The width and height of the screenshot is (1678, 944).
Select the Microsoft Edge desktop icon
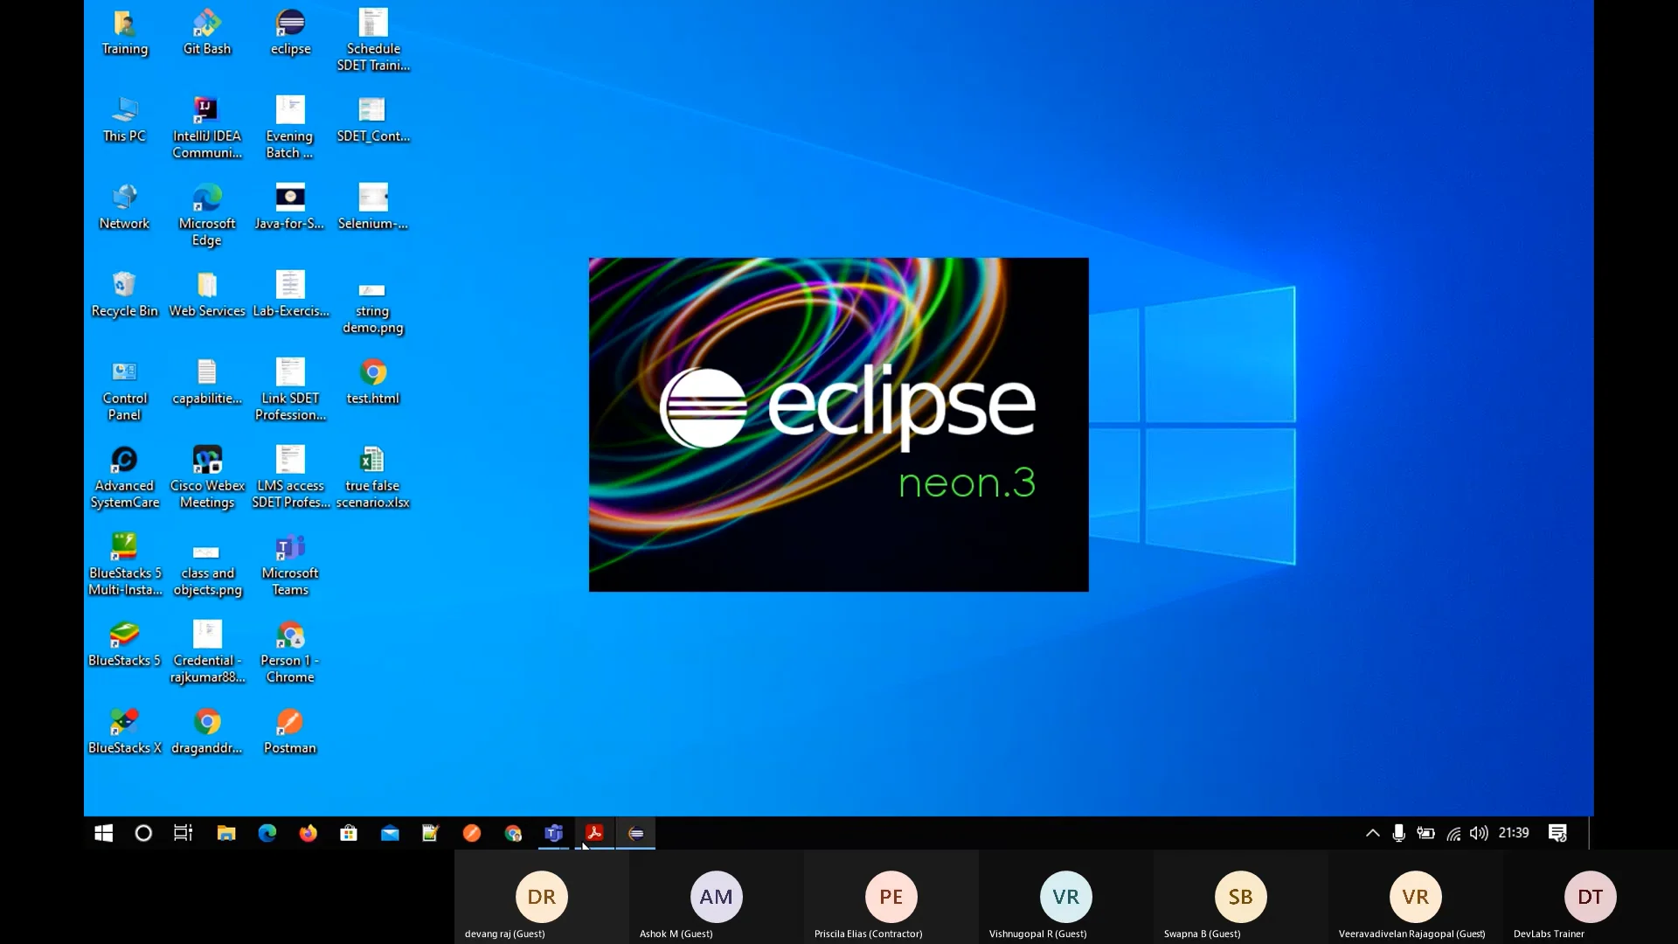(207, 215)
